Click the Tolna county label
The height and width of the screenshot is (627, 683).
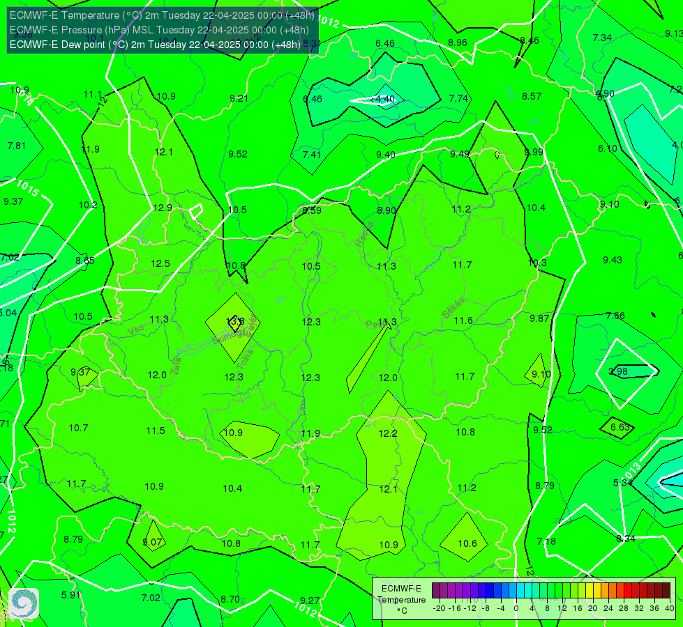click(x=246, y=359)
